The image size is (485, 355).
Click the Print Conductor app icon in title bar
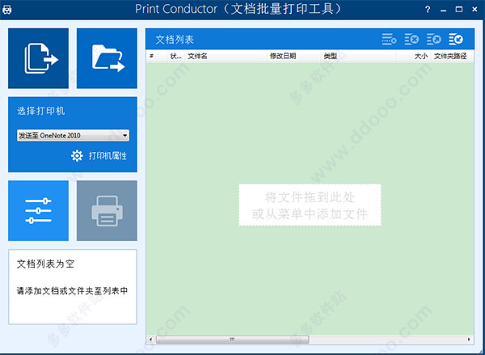coord(6,10)
